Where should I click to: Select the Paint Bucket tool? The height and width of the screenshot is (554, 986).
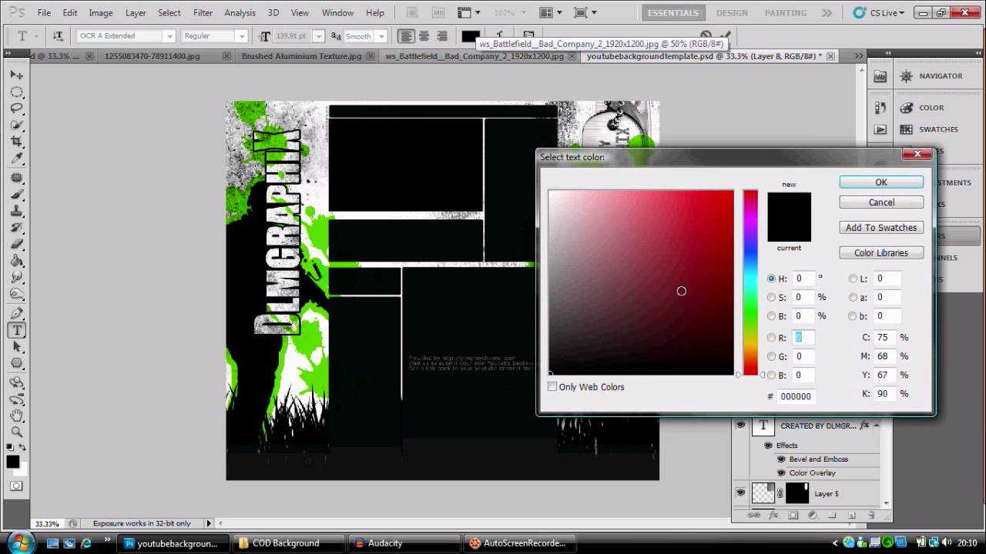(x=16, y=261)
